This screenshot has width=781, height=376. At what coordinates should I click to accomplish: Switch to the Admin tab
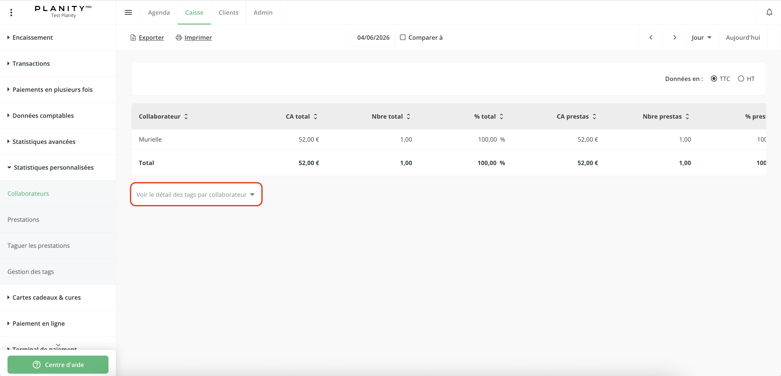click(263, 12)
